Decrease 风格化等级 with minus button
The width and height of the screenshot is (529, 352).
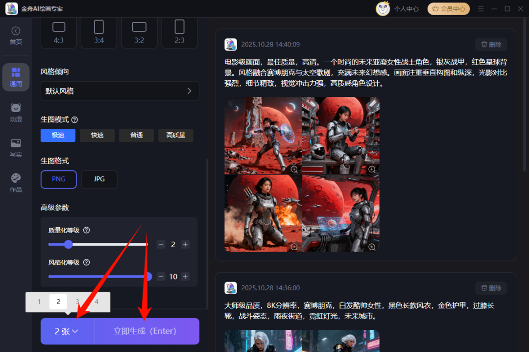tap(161, 277)
